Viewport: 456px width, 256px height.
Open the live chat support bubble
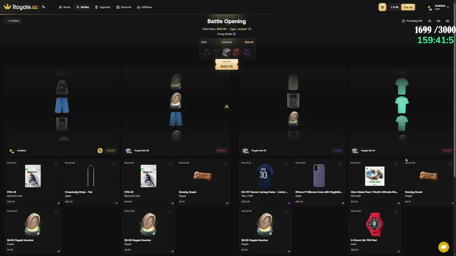tap(444, 247)
